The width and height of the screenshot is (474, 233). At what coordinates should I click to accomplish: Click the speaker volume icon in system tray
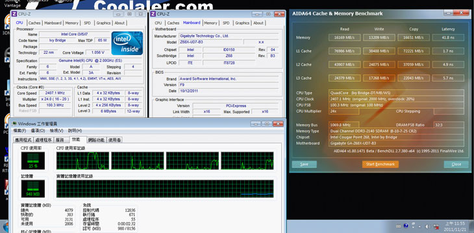point(427,227)
